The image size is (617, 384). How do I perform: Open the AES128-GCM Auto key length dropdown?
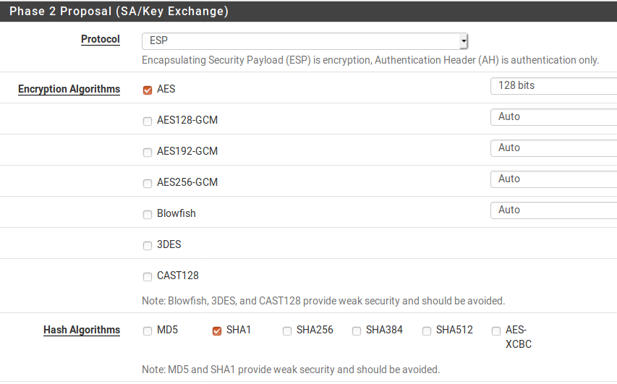pyautogui.click(x=553, y=117)
